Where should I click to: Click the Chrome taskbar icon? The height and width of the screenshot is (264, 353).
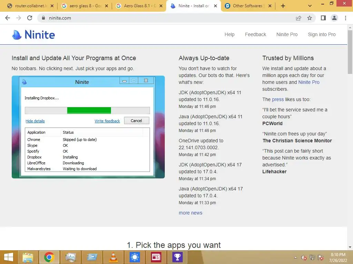click(x=49, y=257)
